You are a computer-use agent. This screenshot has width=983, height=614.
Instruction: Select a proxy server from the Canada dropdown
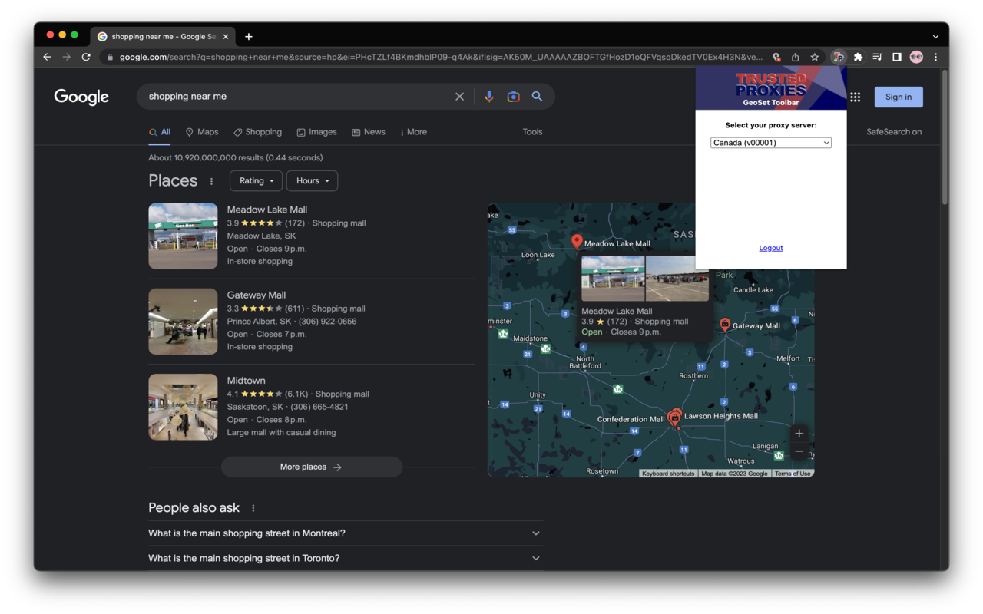[770, 142]
